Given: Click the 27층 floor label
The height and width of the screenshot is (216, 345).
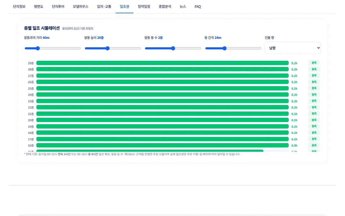Looking at the screenshot, I should coord(31,76).
